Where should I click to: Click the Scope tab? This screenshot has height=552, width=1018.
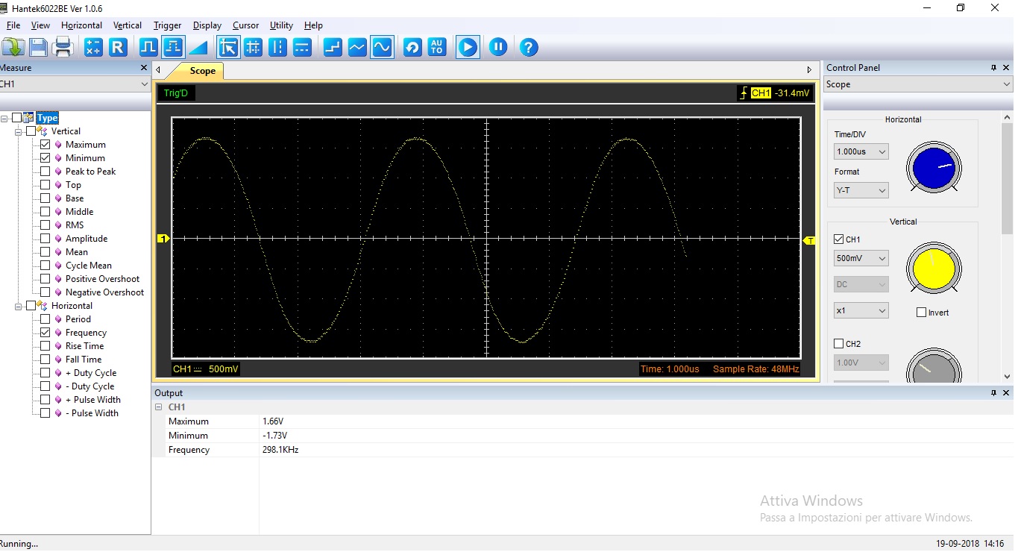(202, 71)
